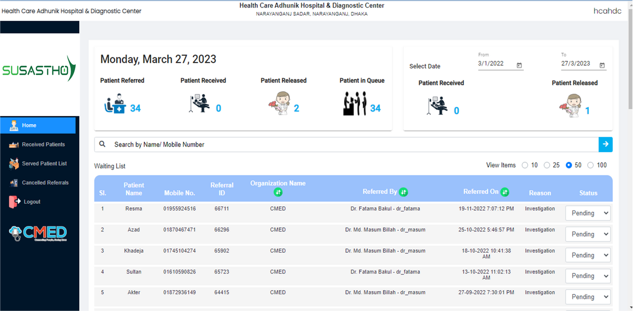Click Mobile No. column header
Image resolution: width=633 pixels, height=311 pixels.
tap(179, 193)
